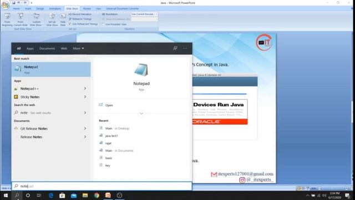This screenshot has height=200, width=355.
Task: Click Windows Start button
Action: tap(6, 195)
